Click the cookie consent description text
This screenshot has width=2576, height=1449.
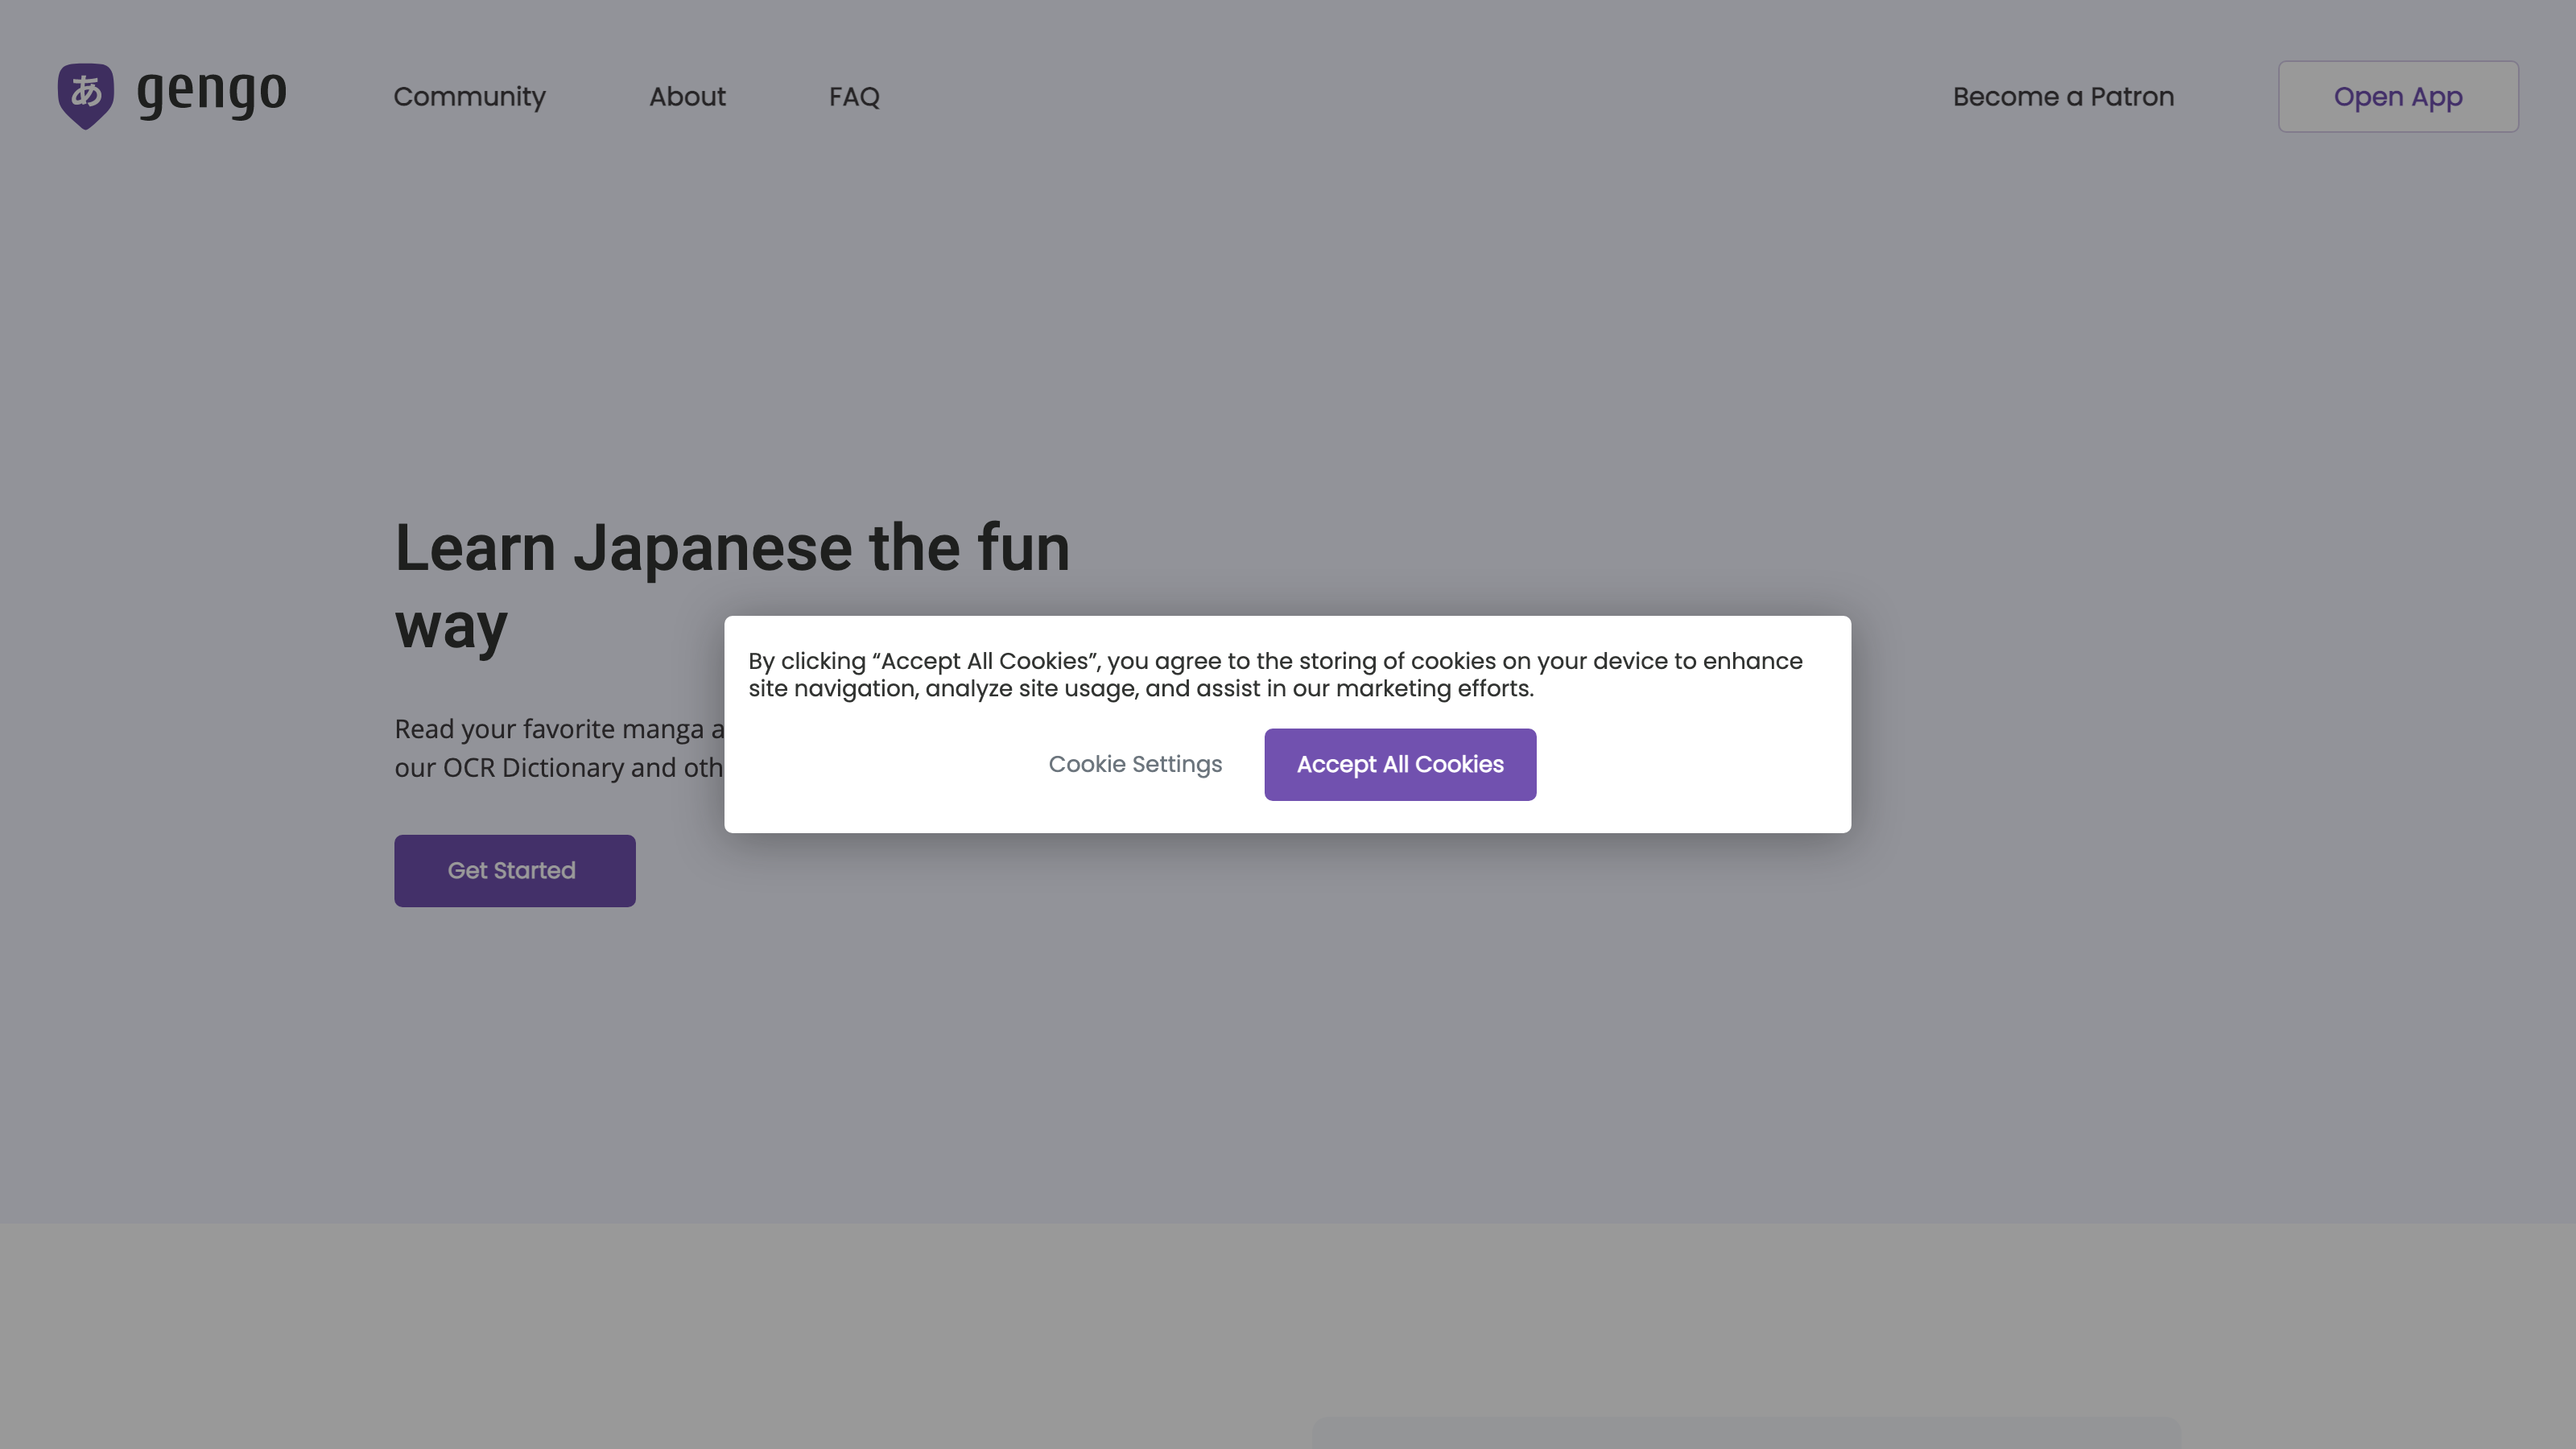point(1275,675)
